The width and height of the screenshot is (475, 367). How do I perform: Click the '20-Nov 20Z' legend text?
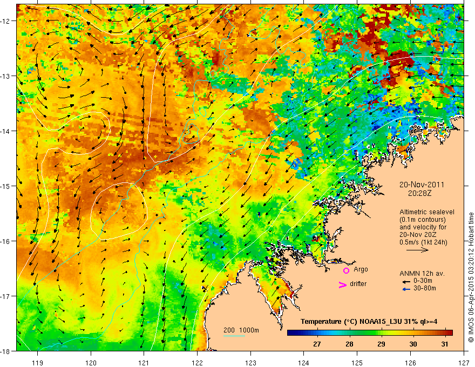pos(418,235)
